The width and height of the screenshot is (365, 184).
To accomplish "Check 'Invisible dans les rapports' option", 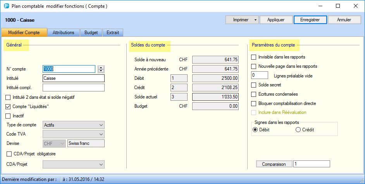I will pyautogui.click(x=254, y=57).
